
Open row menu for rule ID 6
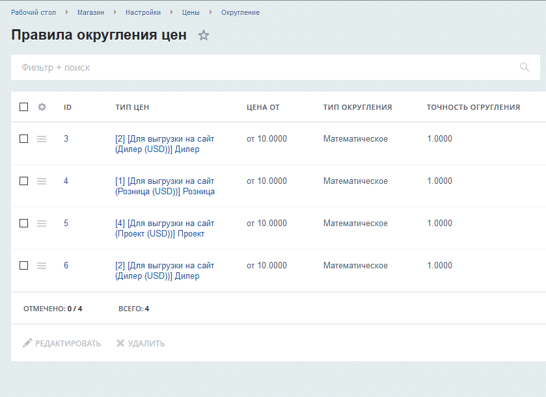point(42,266)
